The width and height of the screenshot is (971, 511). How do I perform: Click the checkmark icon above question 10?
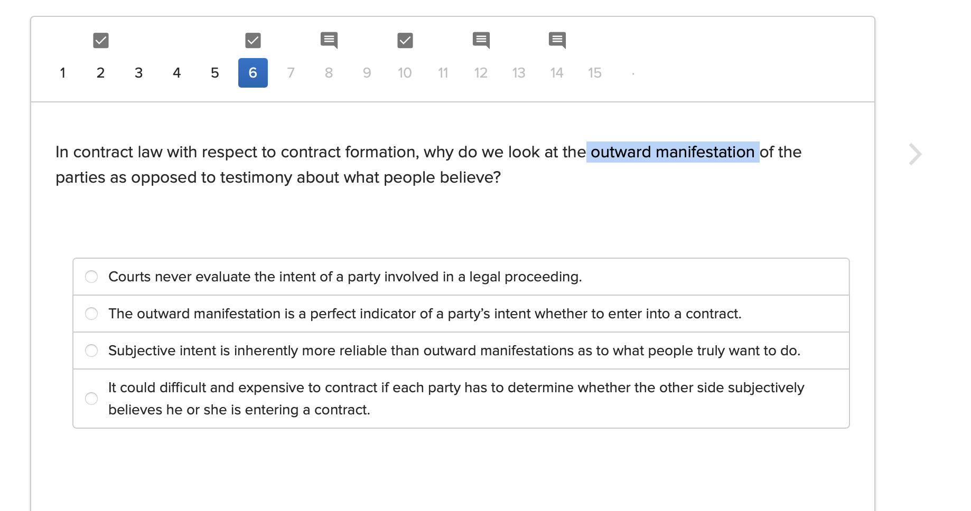405,40
